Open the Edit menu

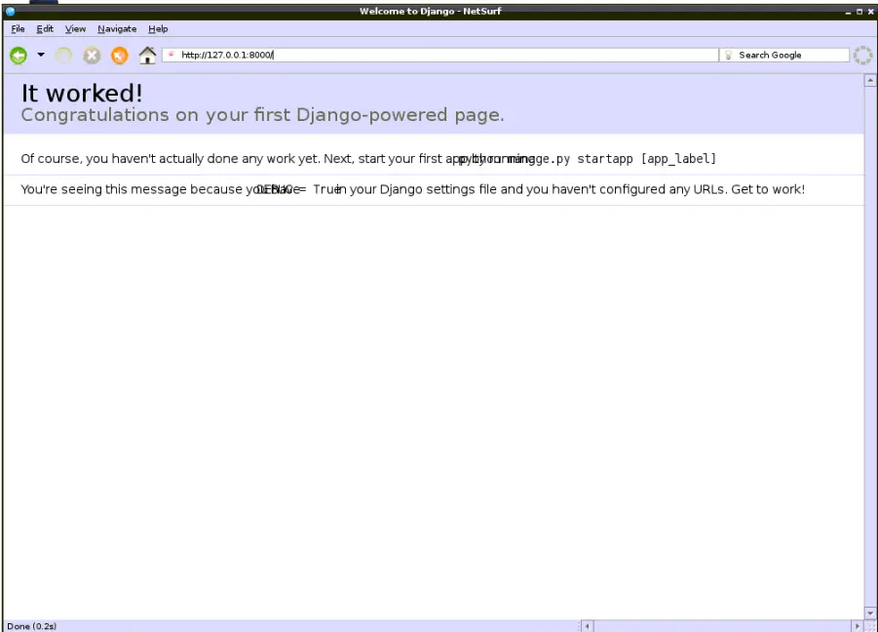(x=45, y=28)
